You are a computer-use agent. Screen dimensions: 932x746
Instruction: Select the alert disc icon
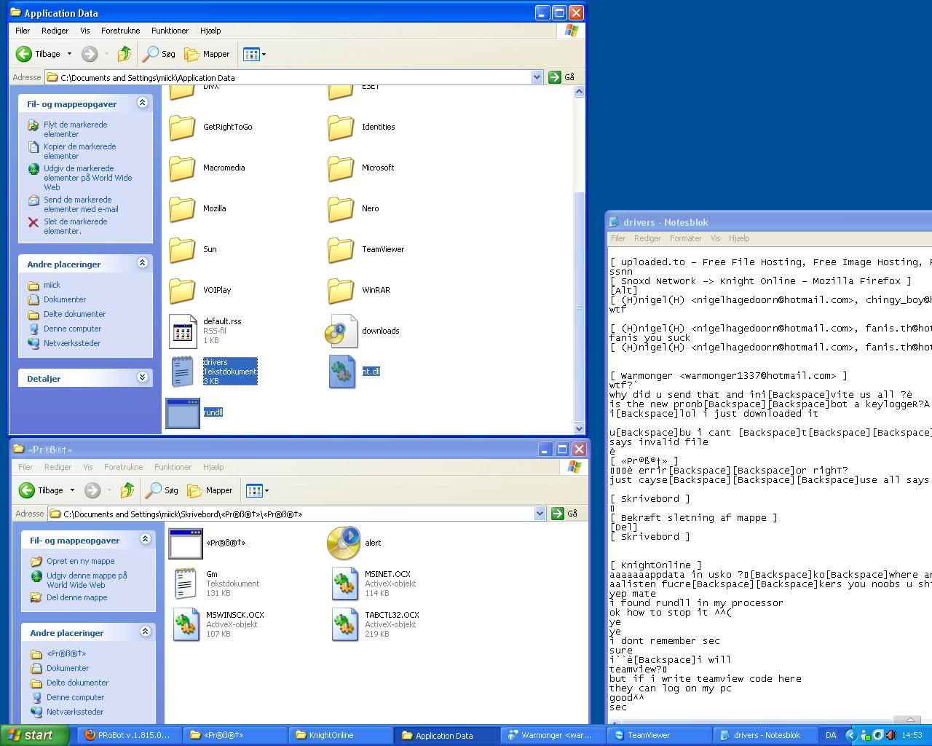point(344,543)
